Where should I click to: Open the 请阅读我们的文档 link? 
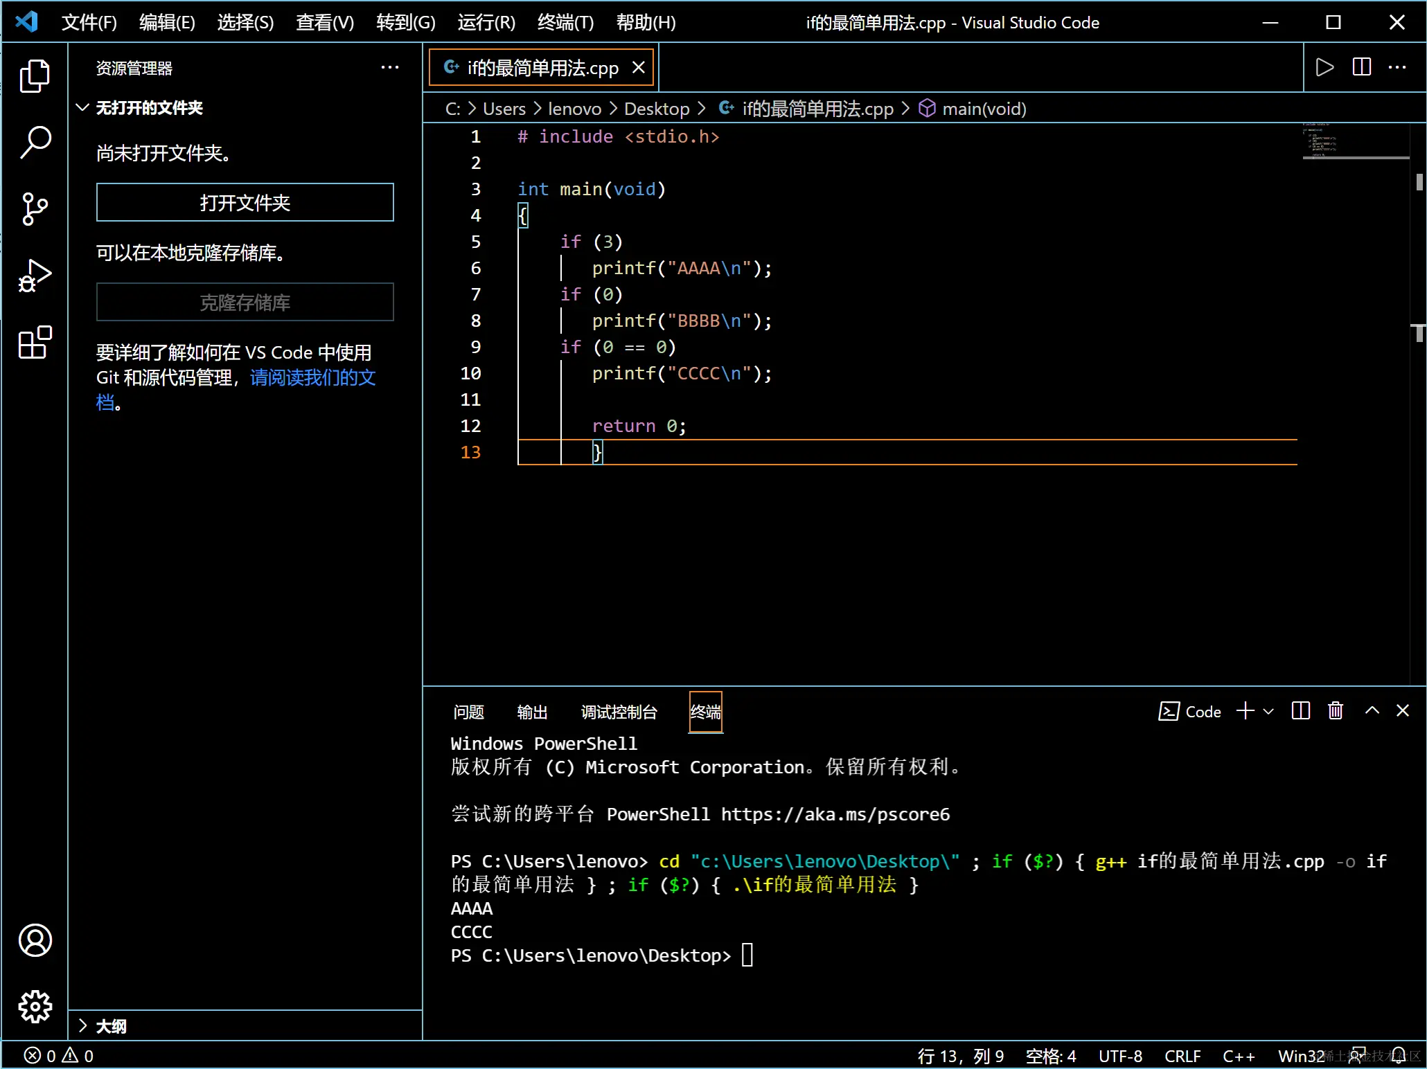click(x=312, y=377)
